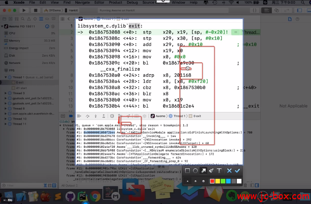Select the Memory gauge row

point(29,41)
